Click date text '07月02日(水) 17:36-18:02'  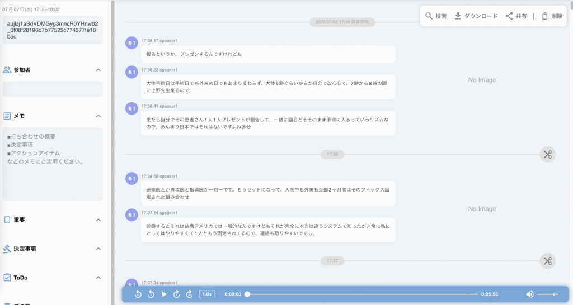point(31,9)
